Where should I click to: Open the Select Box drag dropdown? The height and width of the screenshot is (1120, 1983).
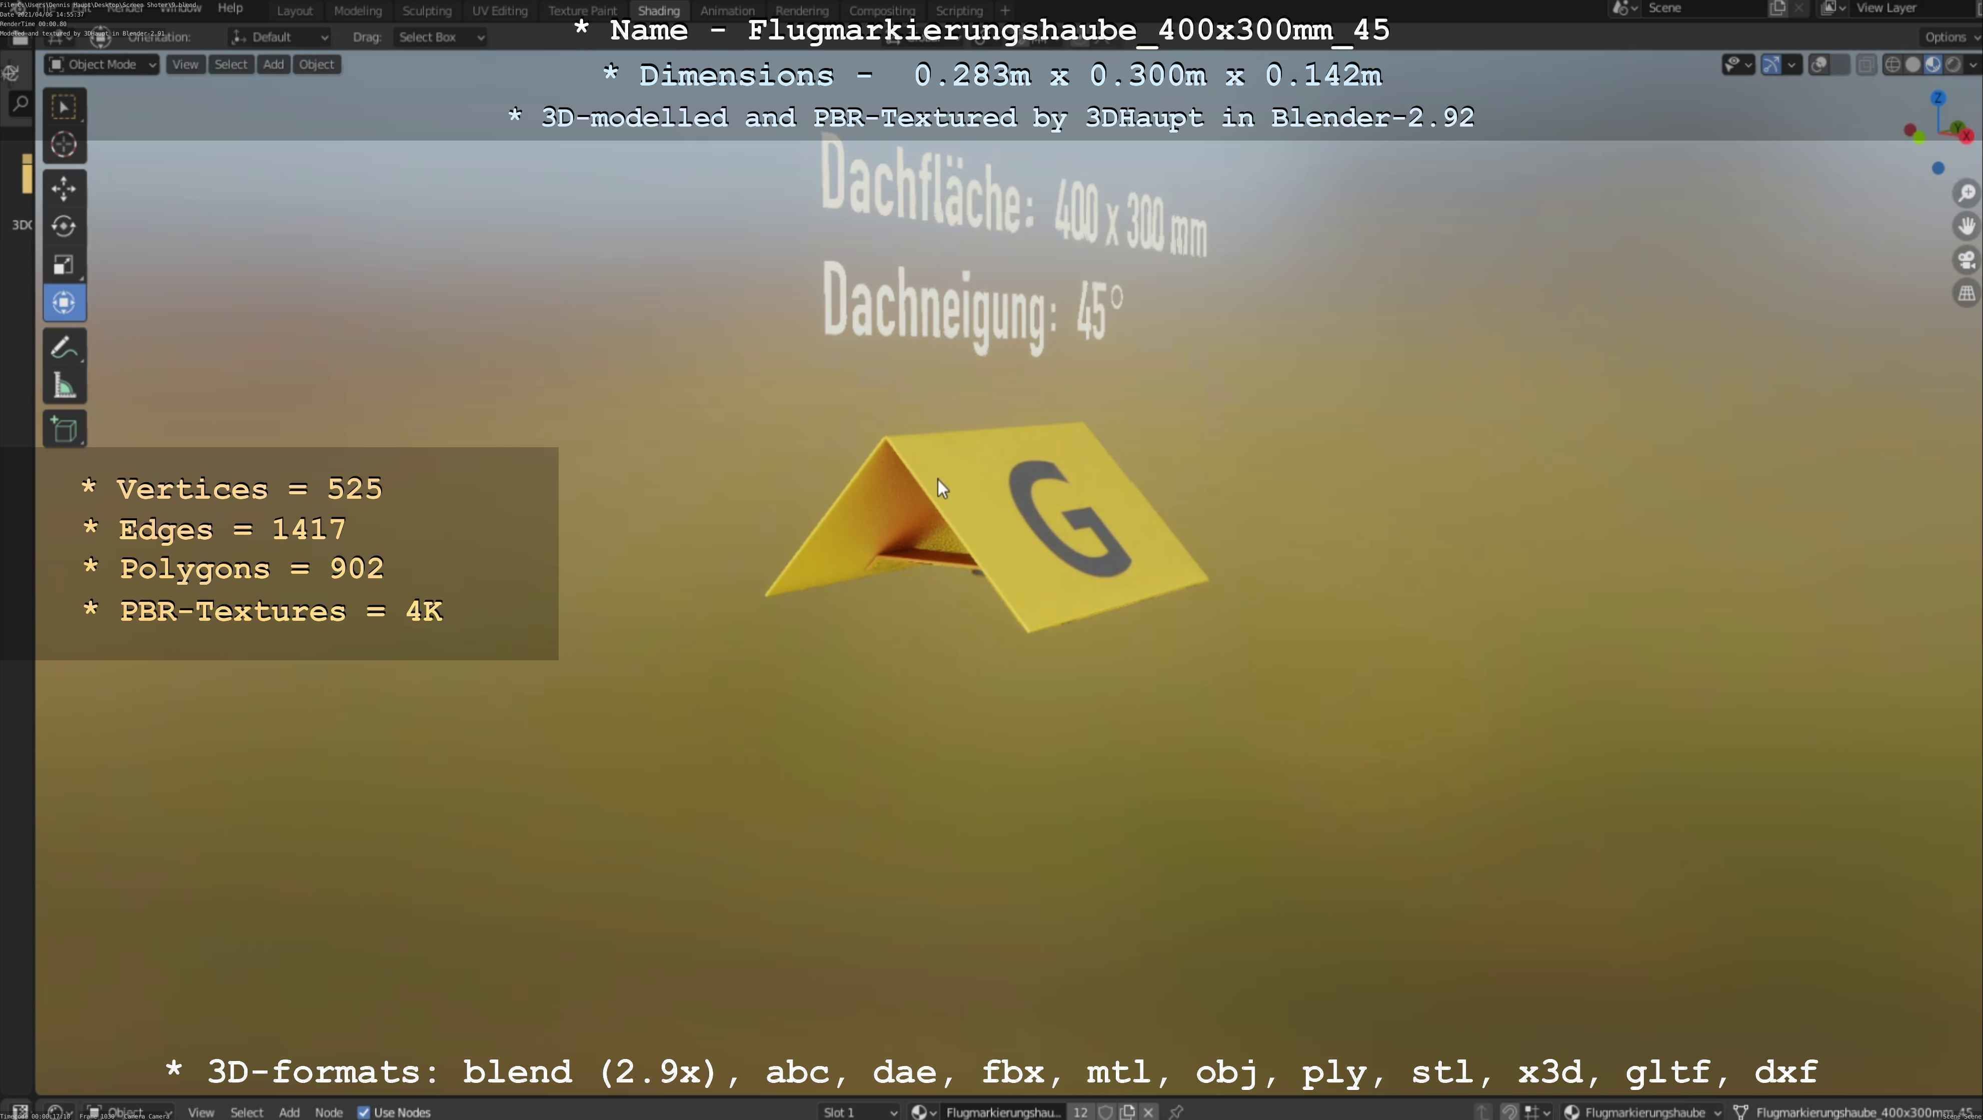click(440, 37)
